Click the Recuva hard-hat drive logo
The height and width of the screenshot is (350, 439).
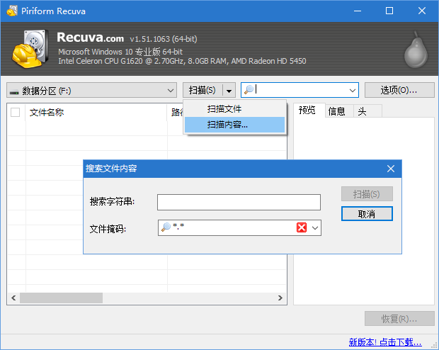[30, 49]
